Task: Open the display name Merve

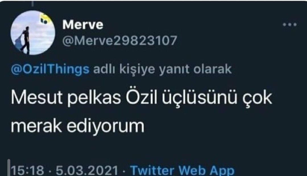Action: (83, 25)
